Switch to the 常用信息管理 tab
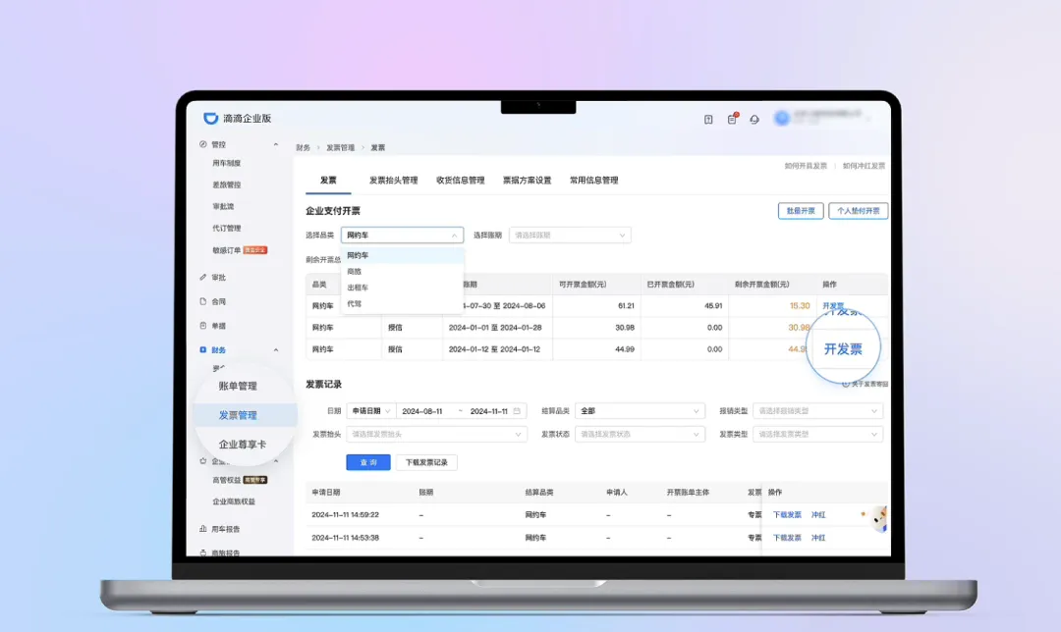The image size is (1061, 632). pyautogui.click(x=594, y=181)
